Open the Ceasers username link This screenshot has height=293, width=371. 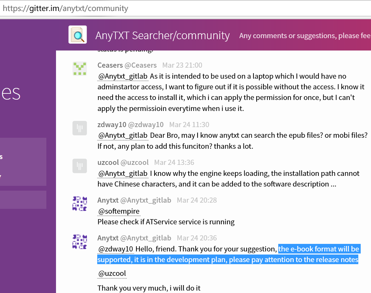[110, 65]
